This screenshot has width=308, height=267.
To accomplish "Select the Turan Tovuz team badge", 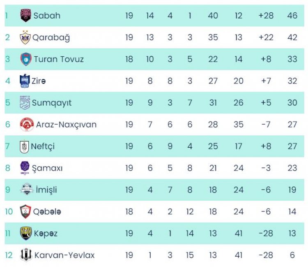I will (x=26, y=59).
